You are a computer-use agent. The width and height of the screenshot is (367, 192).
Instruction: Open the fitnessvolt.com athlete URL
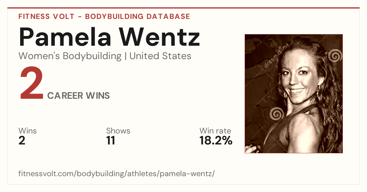[x=117, y=174]
